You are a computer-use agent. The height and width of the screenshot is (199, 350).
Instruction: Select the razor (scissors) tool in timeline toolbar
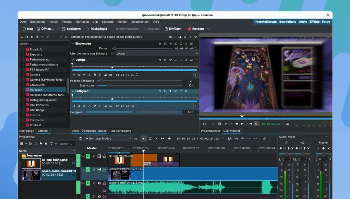[x=150, y=139]
